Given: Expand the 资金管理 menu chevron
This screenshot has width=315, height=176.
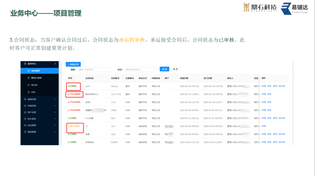Looking at the screenshot, I should click(55, 125).
